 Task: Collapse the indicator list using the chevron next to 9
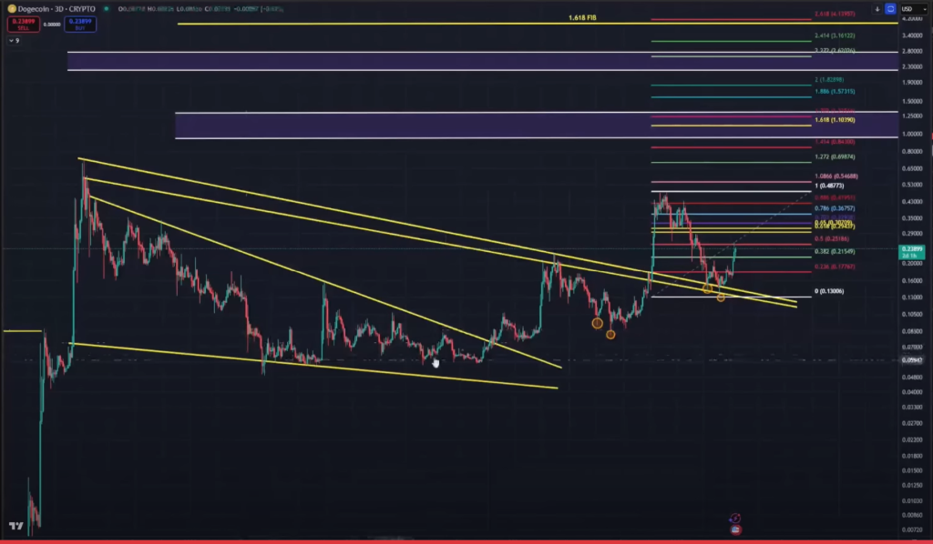(x=12, y=40)
